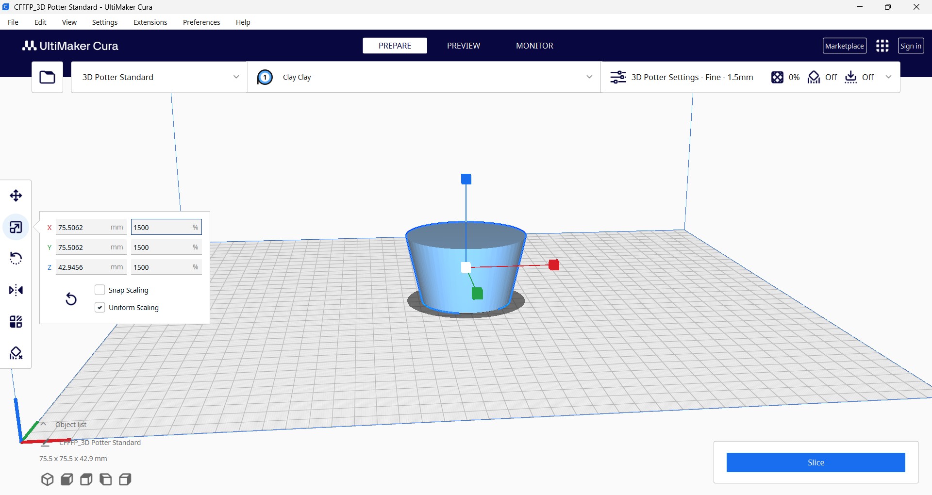Select CFFFP_3D Potter Standard job name
Viewport: 932px width, 495px height.
click(100, 443)
